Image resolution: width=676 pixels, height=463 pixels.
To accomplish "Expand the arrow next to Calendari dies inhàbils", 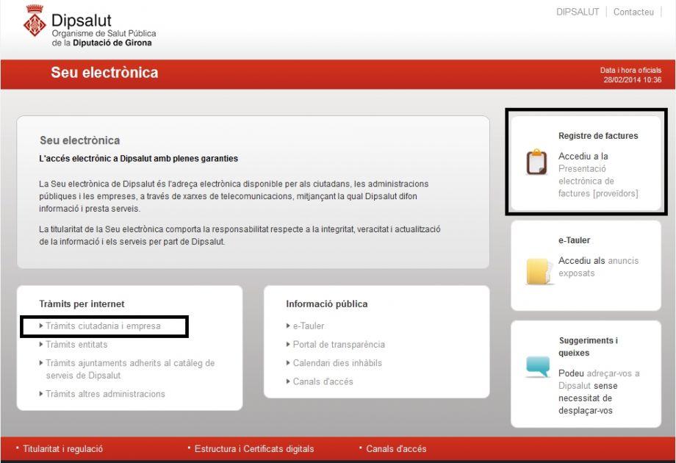I will pos(287,362).
